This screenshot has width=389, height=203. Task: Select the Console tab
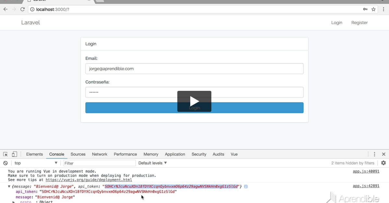[x=57, y=154]
